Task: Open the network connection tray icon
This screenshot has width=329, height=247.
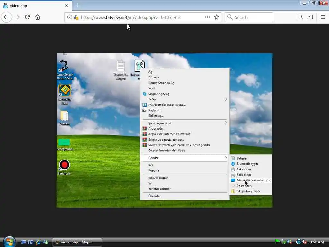Action: pos(298,242)
